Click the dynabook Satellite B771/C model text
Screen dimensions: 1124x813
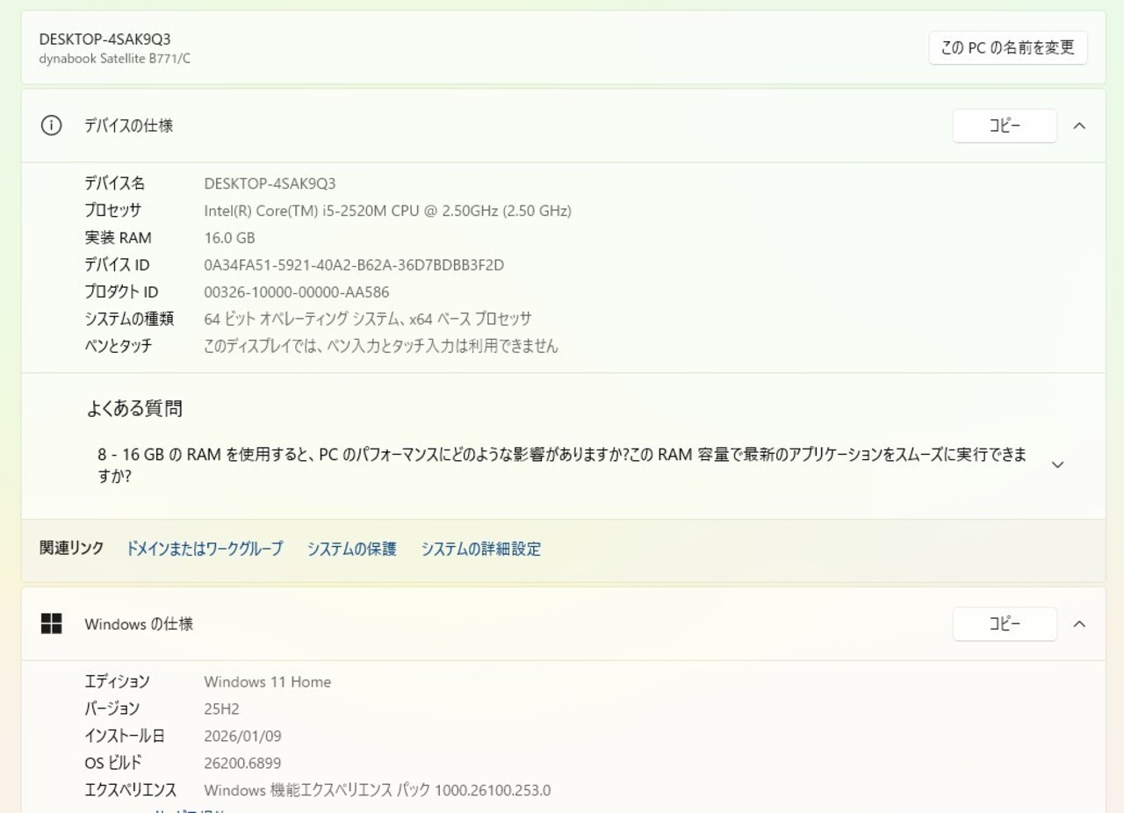[x=114, y=59]
